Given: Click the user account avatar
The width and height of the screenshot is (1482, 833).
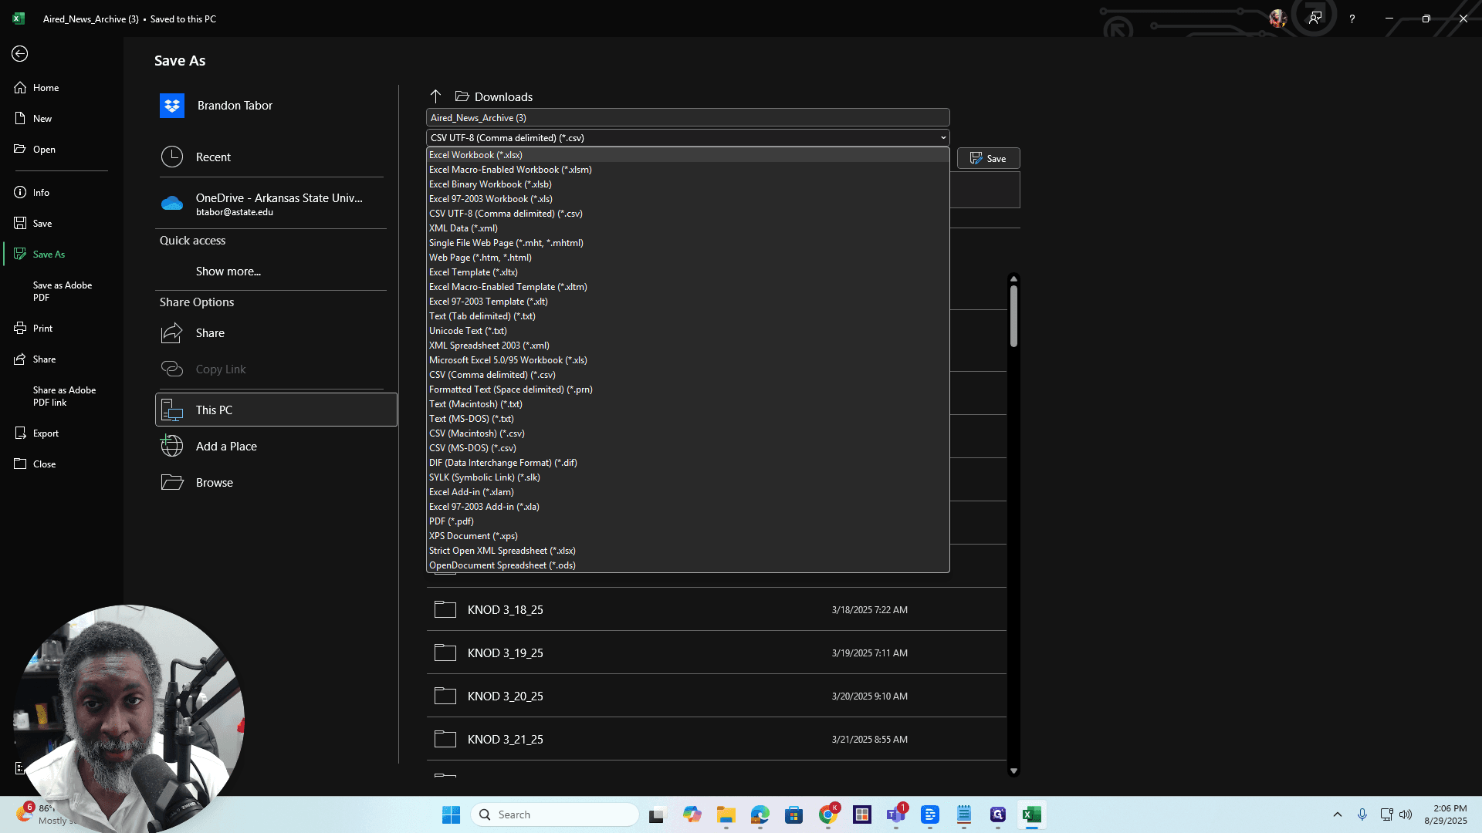Looking at the screenshot, I should point(1278,19).
